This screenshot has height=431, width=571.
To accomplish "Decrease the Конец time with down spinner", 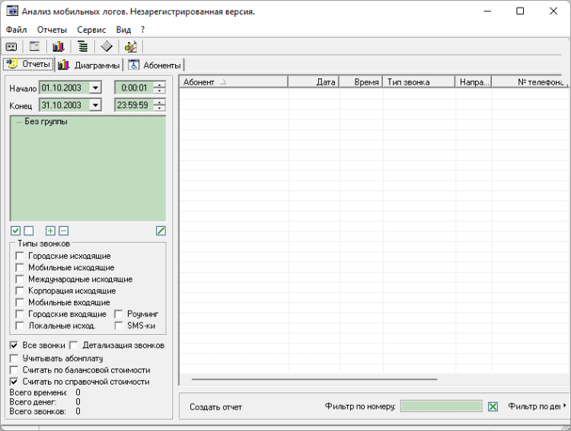I will (x=160, y=108).
